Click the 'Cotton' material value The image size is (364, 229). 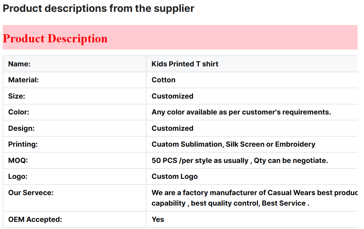tap(164, 80)
